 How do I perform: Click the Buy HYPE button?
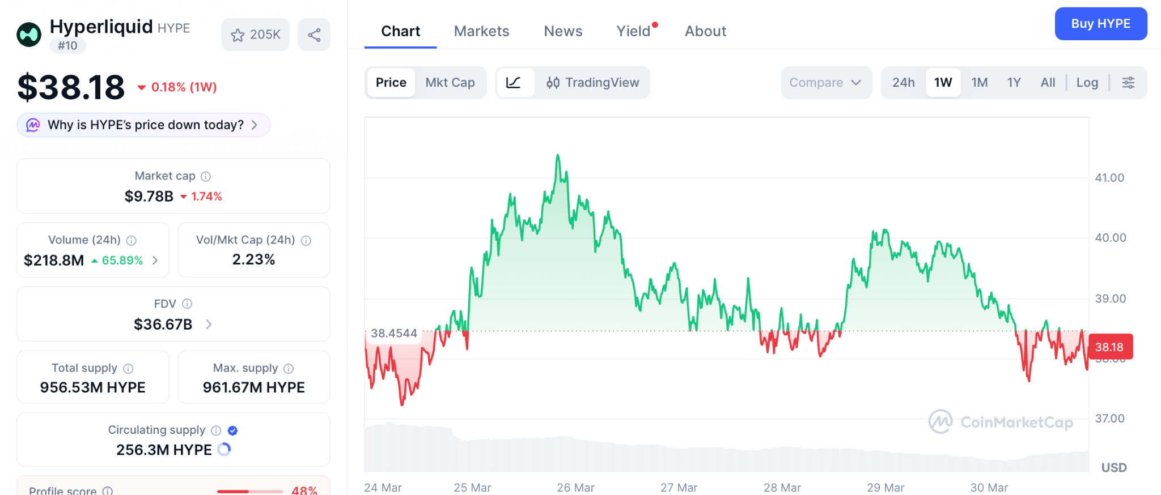1100,24
